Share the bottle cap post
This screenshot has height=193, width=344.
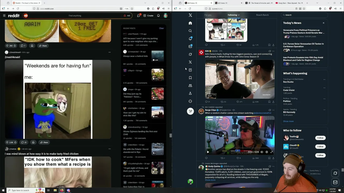click(x=43, y=46)
